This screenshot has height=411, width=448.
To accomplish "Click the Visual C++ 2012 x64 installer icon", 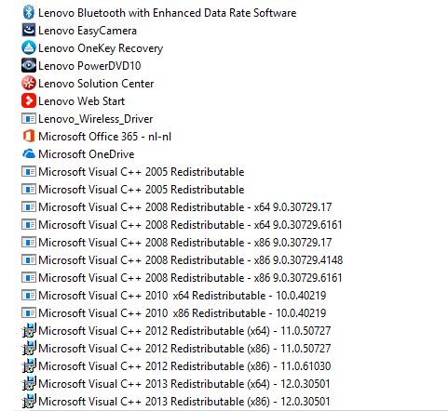I will 29,331.
